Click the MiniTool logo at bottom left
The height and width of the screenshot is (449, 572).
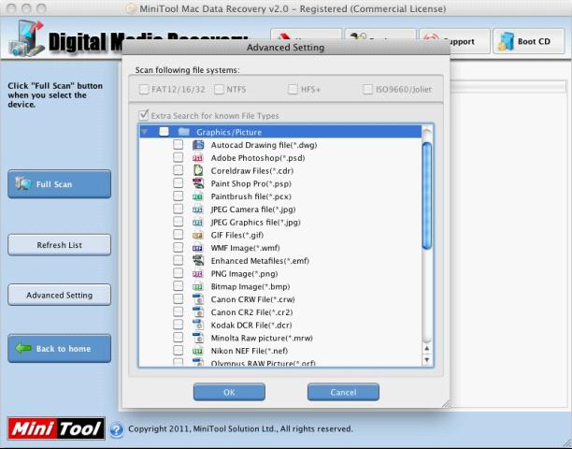(x=56, y=427)
